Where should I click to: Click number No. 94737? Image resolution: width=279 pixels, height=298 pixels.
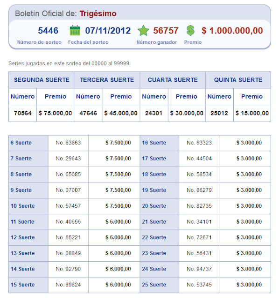pos(199,269)
